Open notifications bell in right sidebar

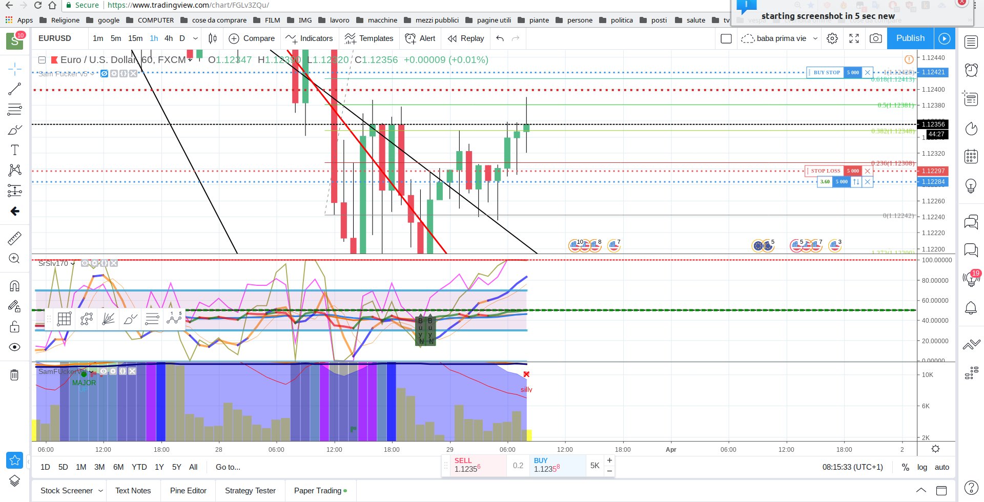click(971, 308)
